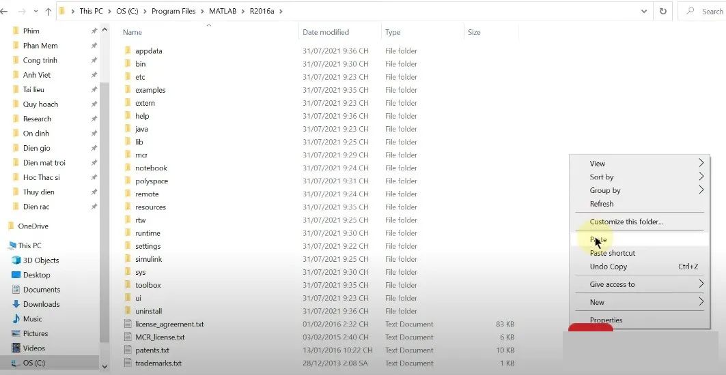Select the appdata folder icon
Image resolution: width=726 pixels, height=375 pixels.
coord(128,51)
